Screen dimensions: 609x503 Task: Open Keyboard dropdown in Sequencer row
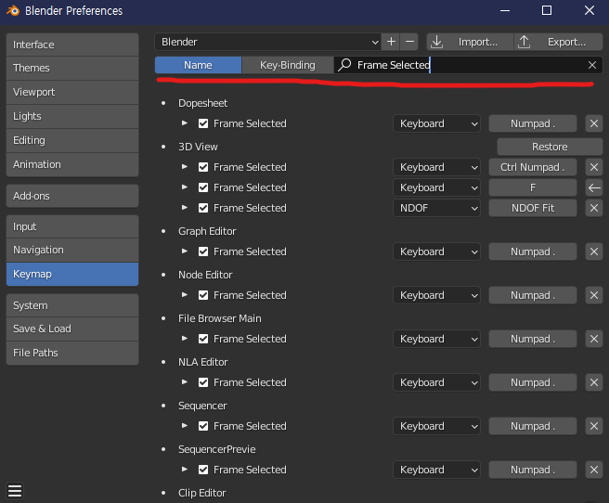click(436, 426)
